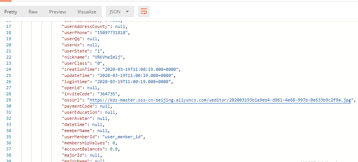Select the Visualize tab
The image size is (358, 162).
87,12
